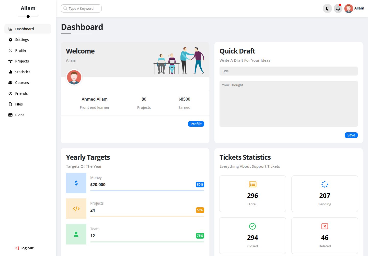Click the Projects diagram icon in the sidebar

[10, 61]
